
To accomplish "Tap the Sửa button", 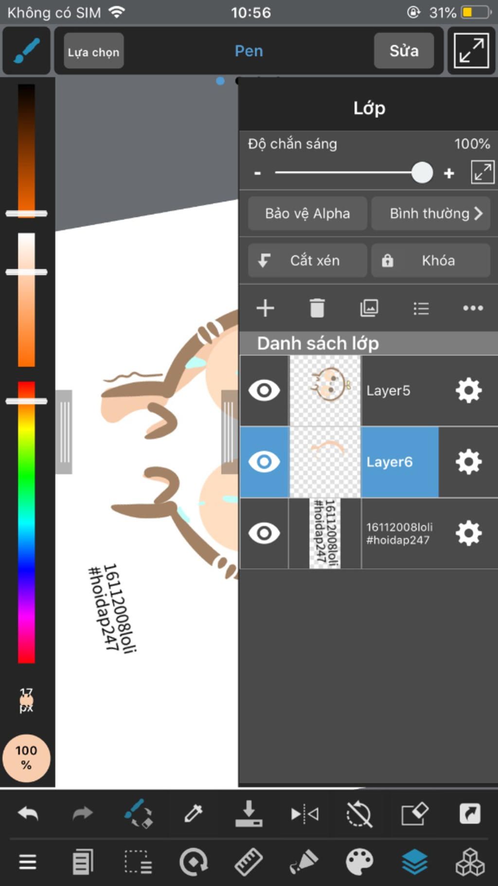I will coord(404,51).
